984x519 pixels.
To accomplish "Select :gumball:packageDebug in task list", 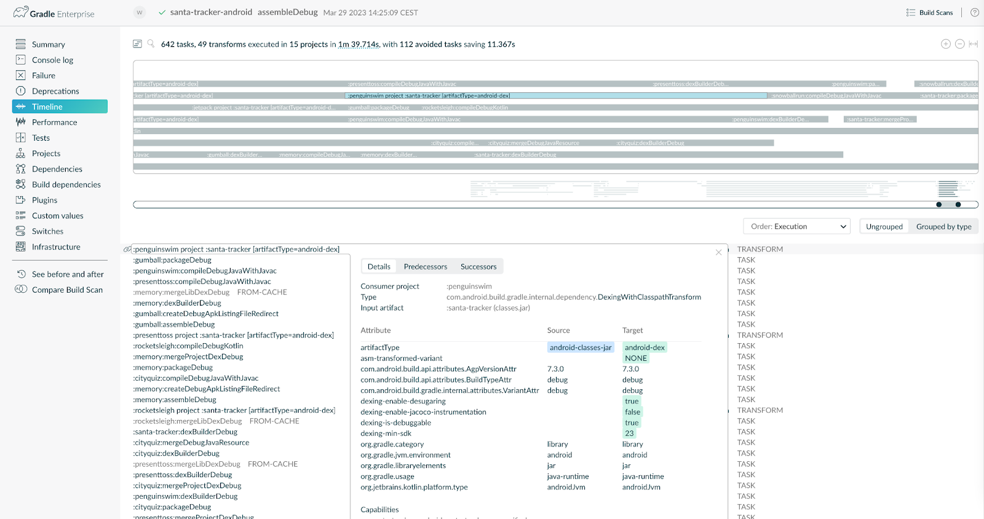I will click(x=172, y=260).
